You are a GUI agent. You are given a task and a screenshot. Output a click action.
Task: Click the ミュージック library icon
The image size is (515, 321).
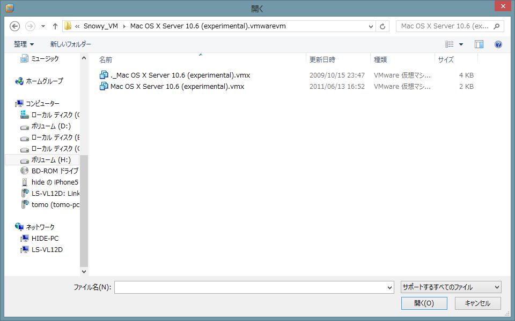point(24,58)
